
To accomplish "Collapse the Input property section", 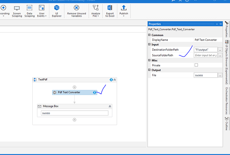I will tap(149, 44).
